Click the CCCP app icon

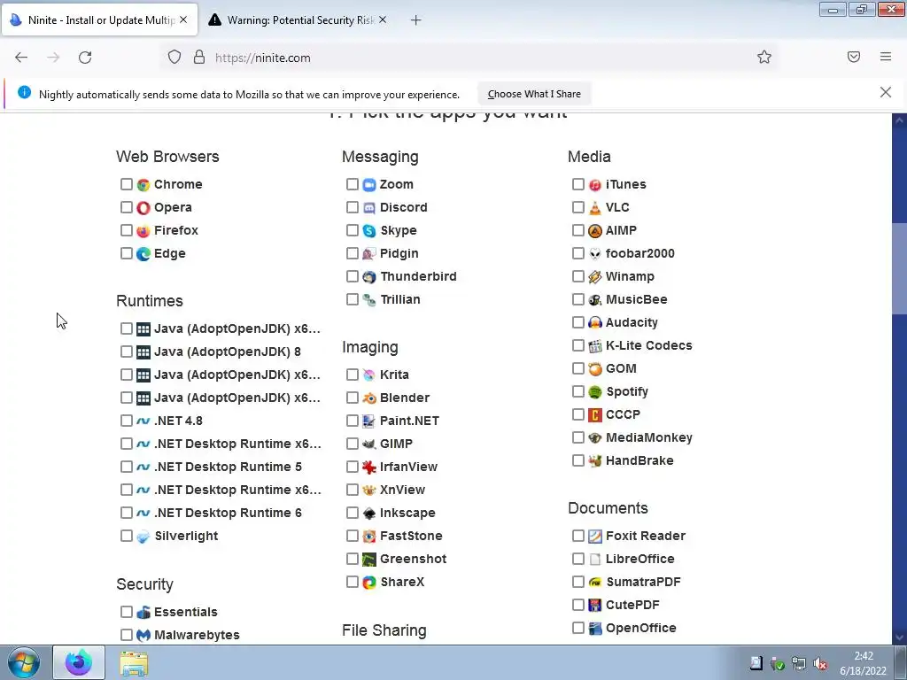pos(595,415)
